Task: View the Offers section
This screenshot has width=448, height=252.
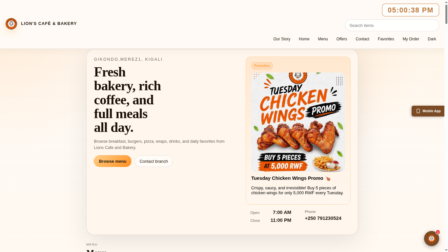Action: point(342,39)
